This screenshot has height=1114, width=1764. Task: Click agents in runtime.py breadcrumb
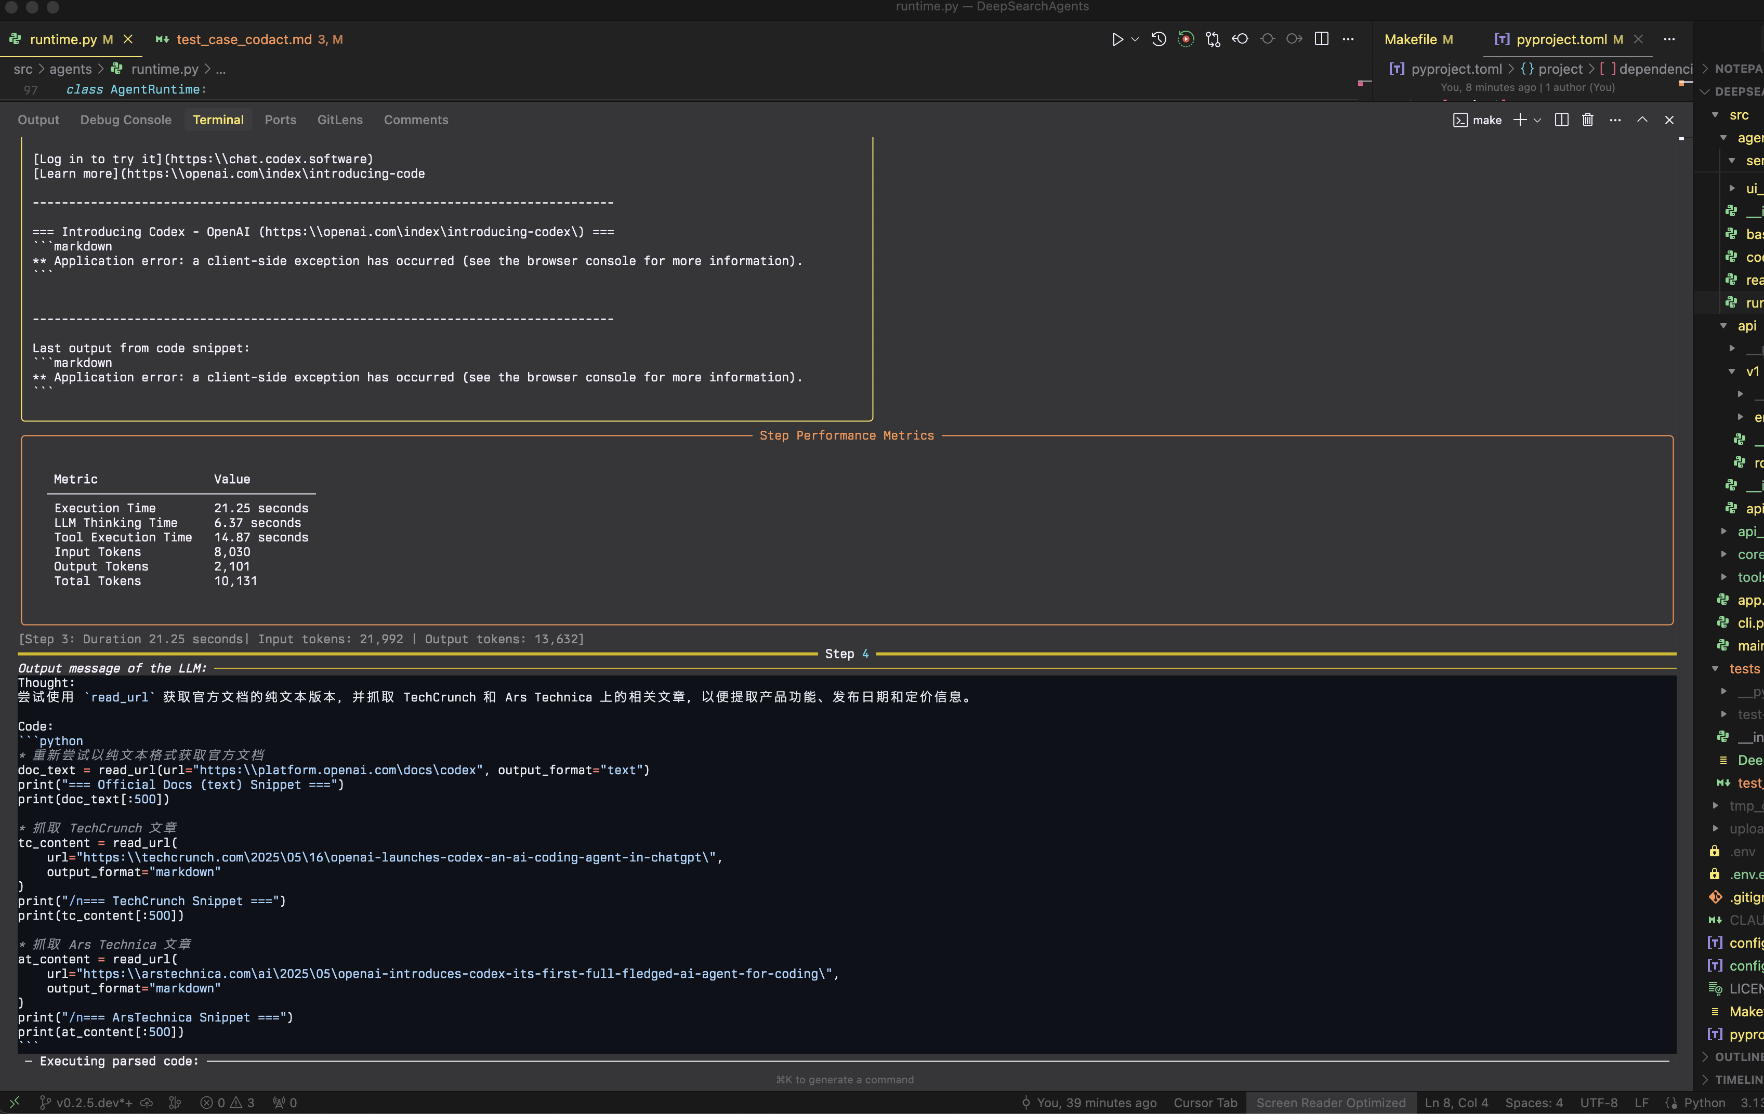[71, 69]
